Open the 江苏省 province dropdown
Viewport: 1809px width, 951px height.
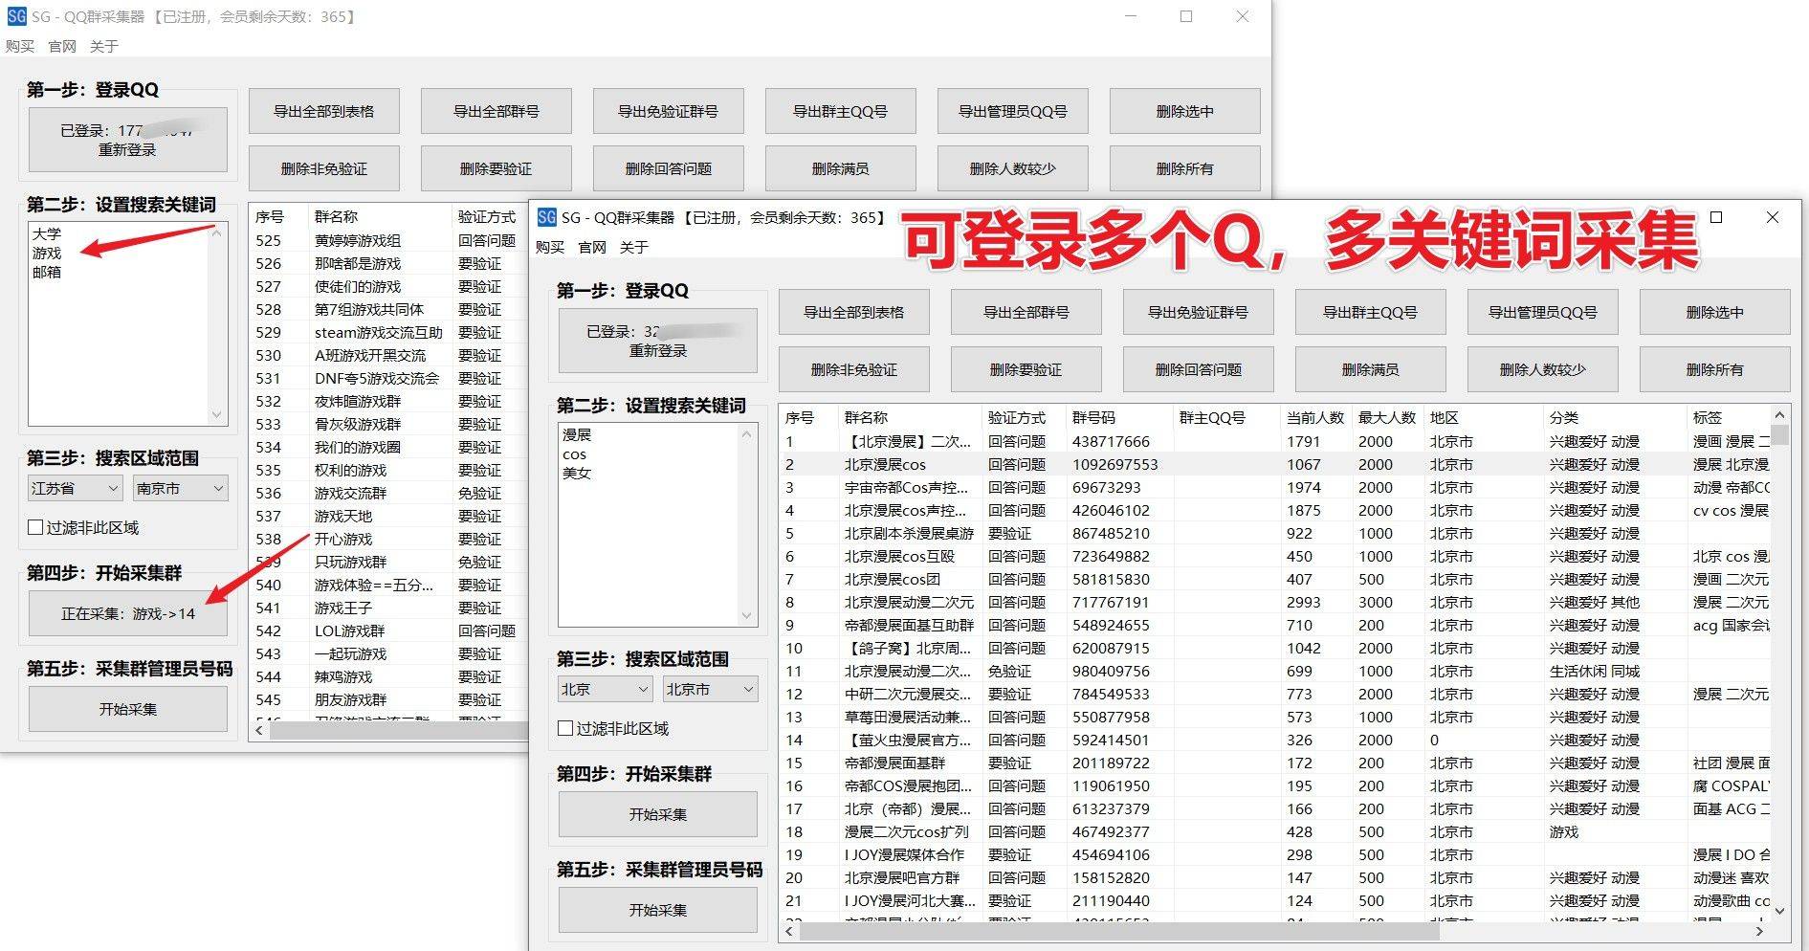(75, 488)
